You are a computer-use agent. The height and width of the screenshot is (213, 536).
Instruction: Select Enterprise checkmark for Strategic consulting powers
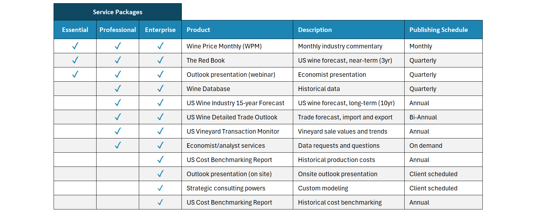point(160,188)
